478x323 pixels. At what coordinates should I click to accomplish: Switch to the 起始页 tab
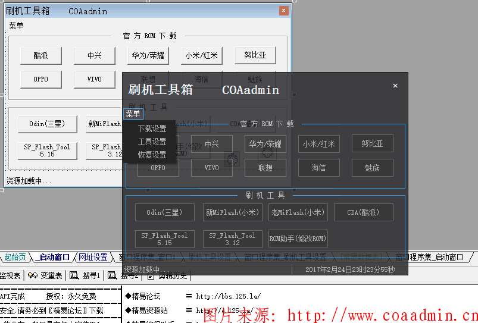coord(15,257)
